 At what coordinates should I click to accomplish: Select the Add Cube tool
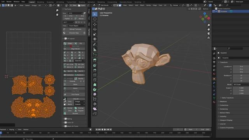[95, 55]
